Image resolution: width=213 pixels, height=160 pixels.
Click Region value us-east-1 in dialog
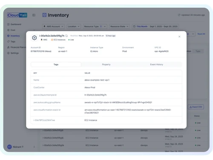[x=63, y=51]
